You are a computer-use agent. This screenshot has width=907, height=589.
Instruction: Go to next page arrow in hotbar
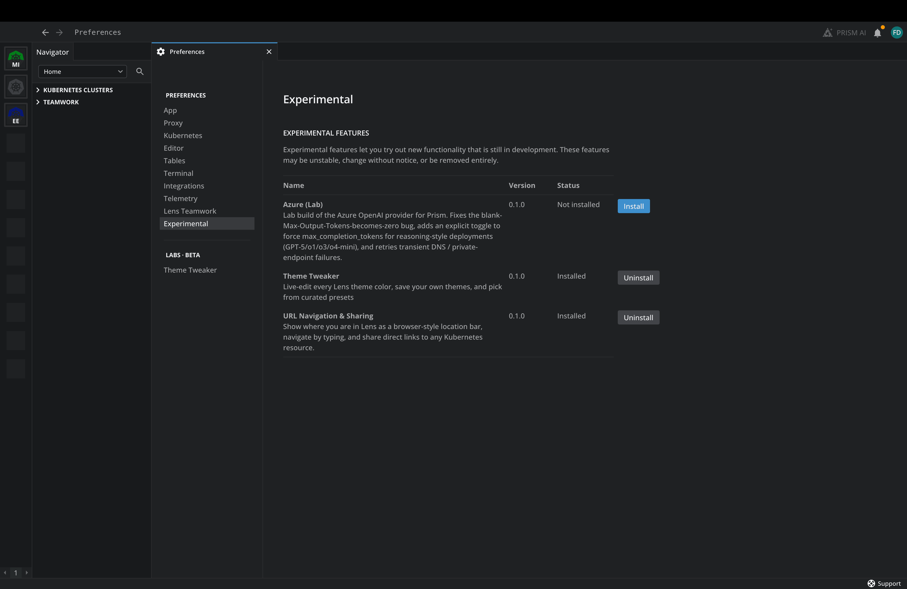(27, 573)
